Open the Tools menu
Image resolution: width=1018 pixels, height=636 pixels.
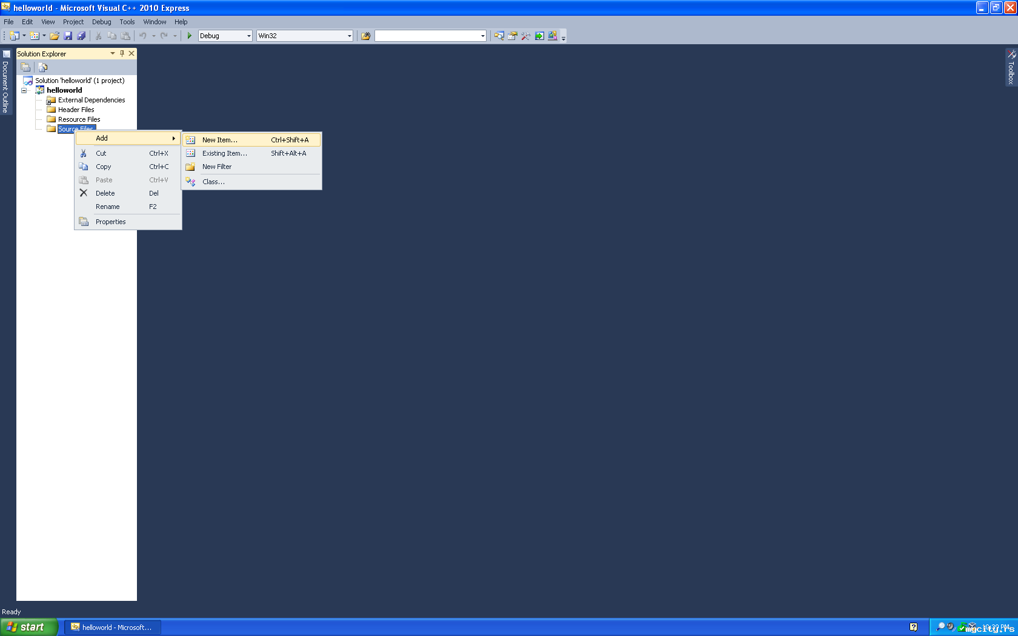[x=127, y=22]
